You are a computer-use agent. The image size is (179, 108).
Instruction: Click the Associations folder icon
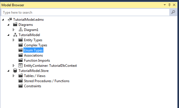click(x=21, y=55)
